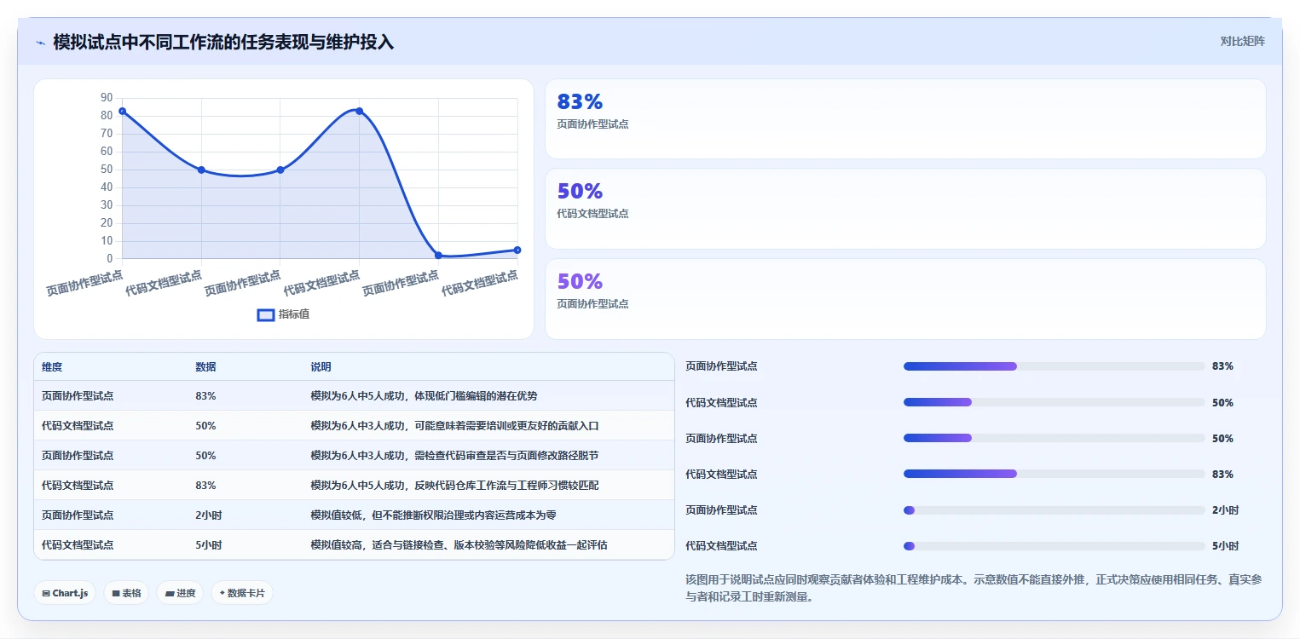The image size is (1300, 639).
Task: Click progress bar for 页面协作型试点 at 83%
Action: click(1054, 366)
